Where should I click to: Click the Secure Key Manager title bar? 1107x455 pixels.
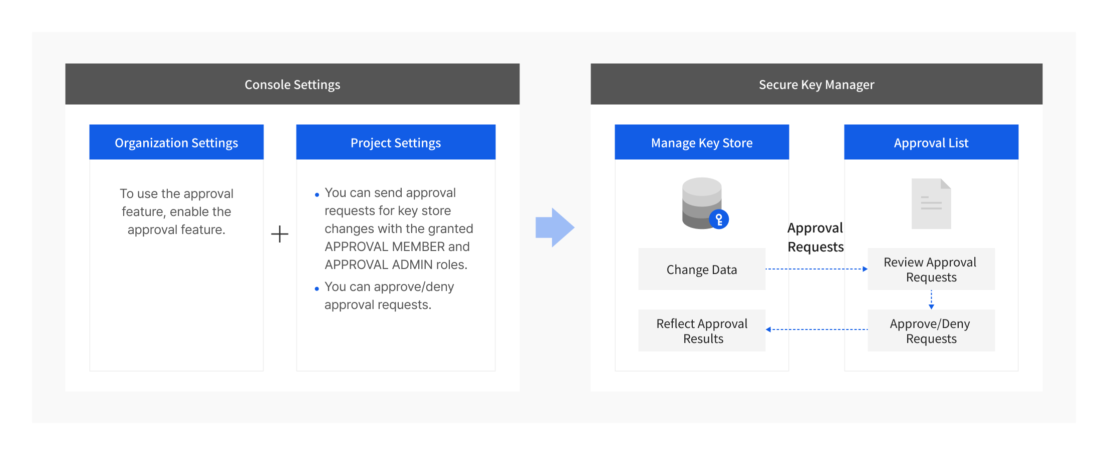pos(816,84)
